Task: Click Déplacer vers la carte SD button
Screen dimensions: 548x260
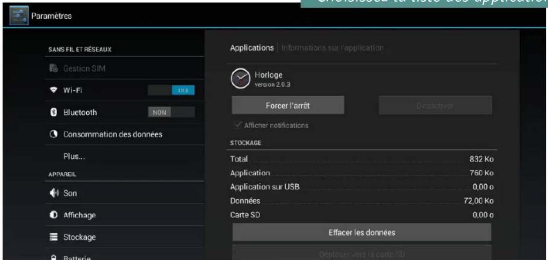Action: (362, 252)
